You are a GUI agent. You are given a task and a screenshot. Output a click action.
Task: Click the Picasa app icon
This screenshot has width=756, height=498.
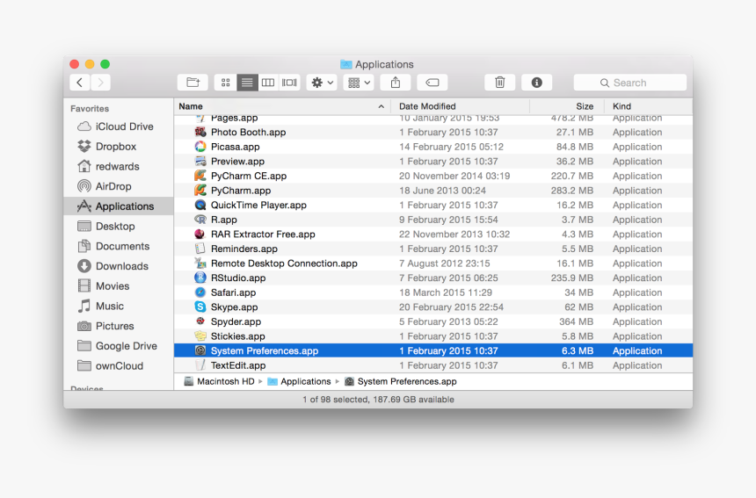point(200,147)
